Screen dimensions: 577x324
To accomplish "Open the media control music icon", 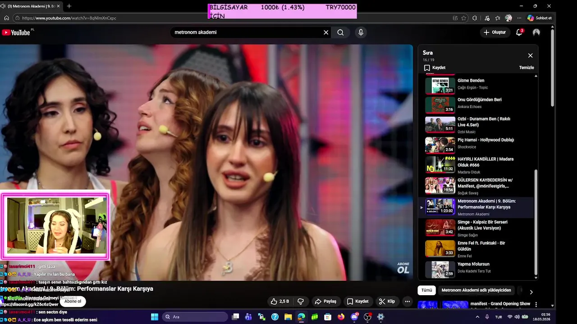I will pyautogui.click(x=487, y=18).
